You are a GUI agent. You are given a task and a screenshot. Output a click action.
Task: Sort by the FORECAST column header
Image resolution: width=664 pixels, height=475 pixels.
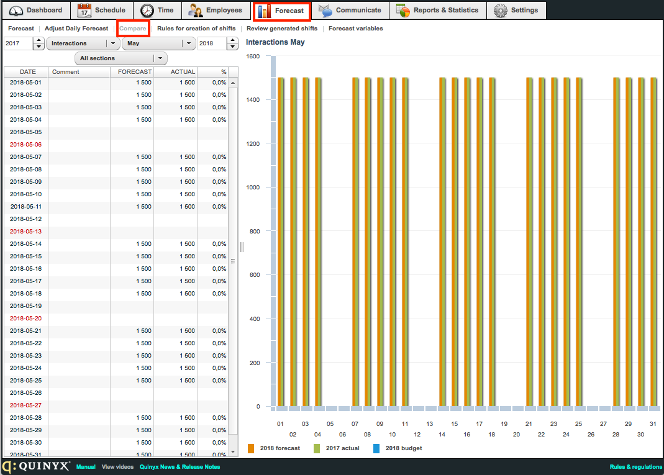(132, 71)
